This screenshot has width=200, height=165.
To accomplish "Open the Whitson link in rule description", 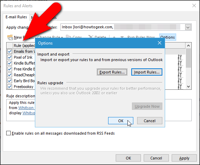I will pyautogui.click(x=26, y=108).
